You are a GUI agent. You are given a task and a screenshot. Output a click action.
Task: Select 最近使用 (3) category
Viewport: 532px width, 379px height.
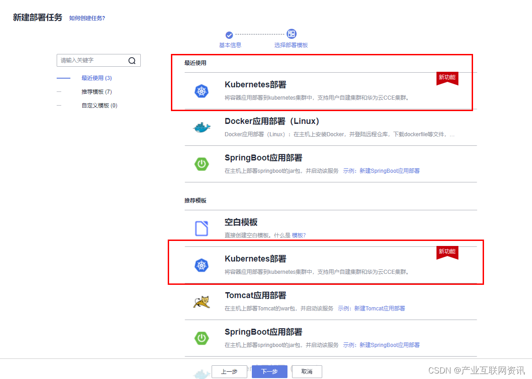coord(97,78)
